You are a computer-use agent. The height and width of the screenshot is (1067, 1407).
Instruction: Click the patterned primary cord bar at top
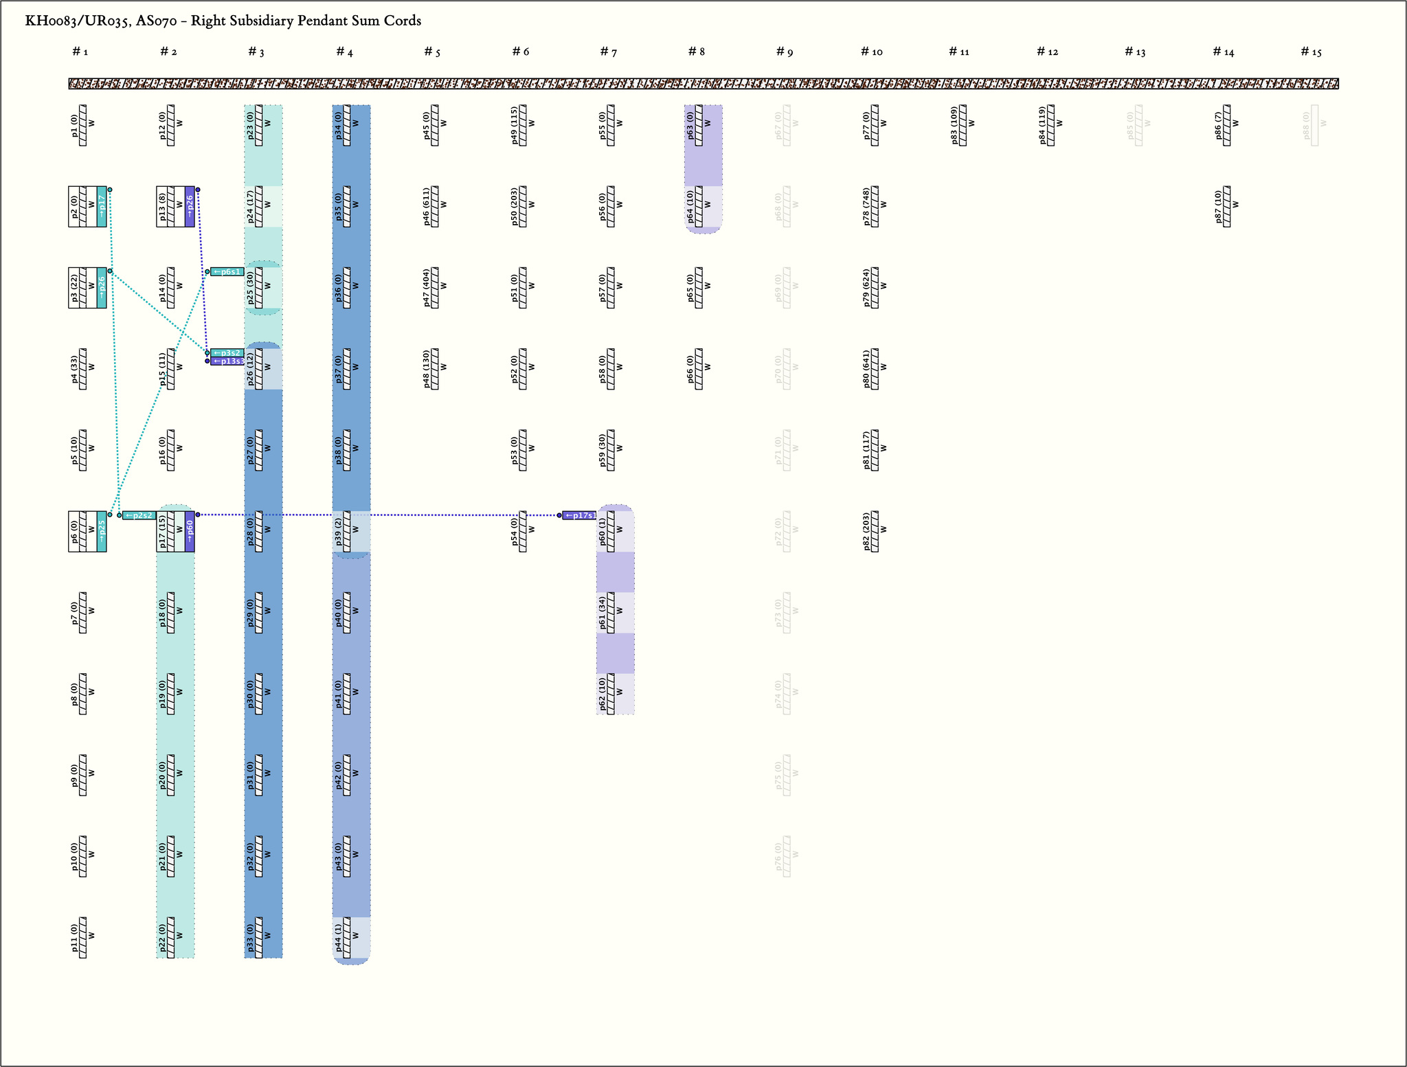[x=703, y=84]
